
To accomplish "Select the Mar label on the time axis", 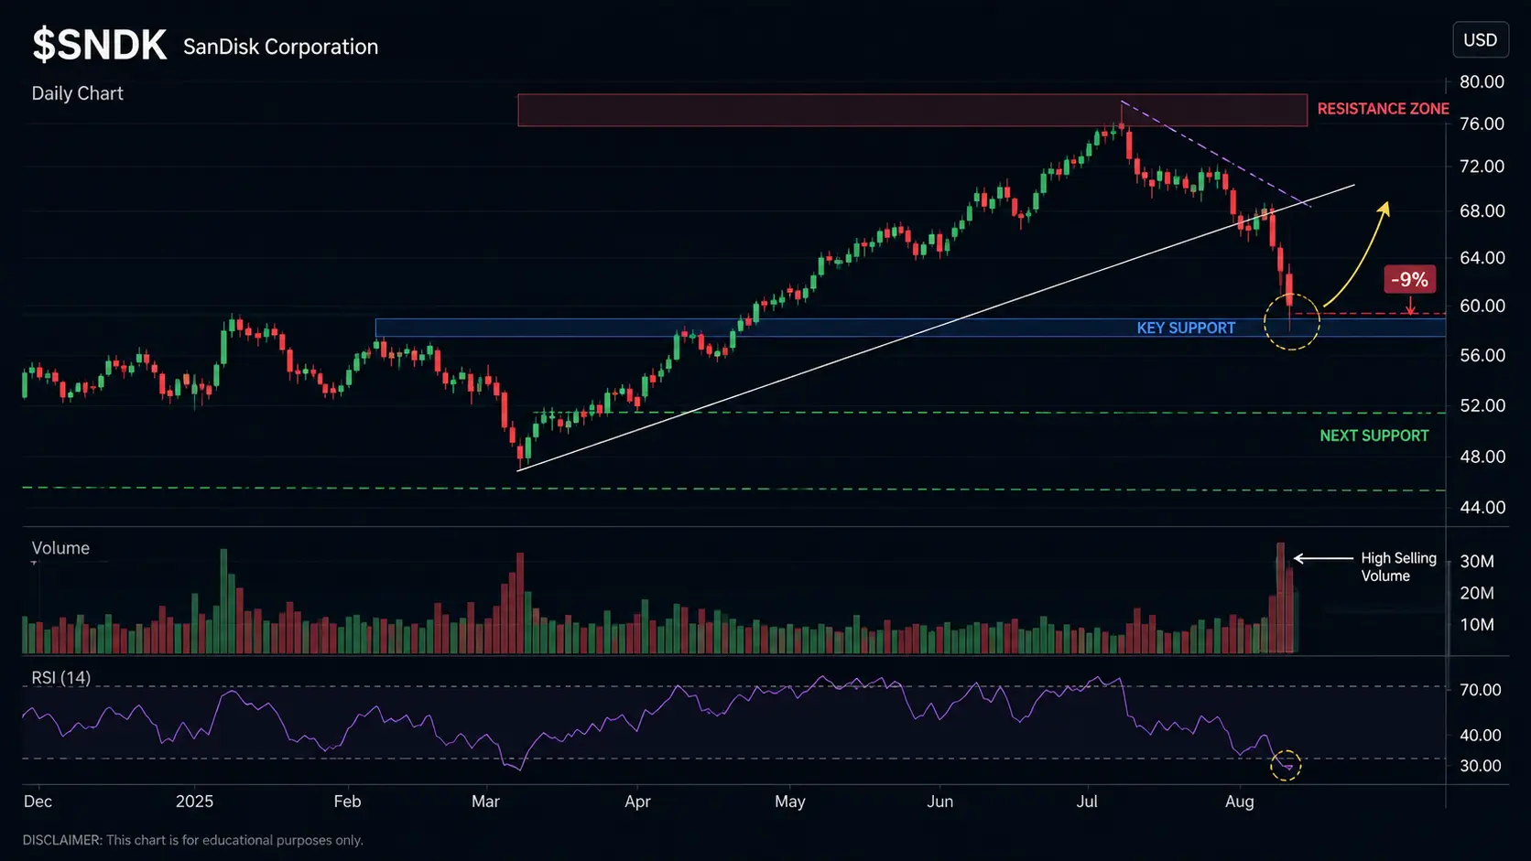I will [x=485, y=802].
